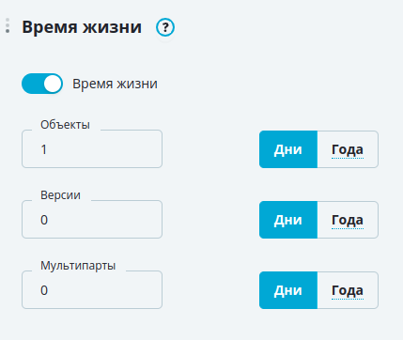Click the value 0 in the Мультипарты box
The width and height of the screenshot is (403, 340).
click(44, 290)
